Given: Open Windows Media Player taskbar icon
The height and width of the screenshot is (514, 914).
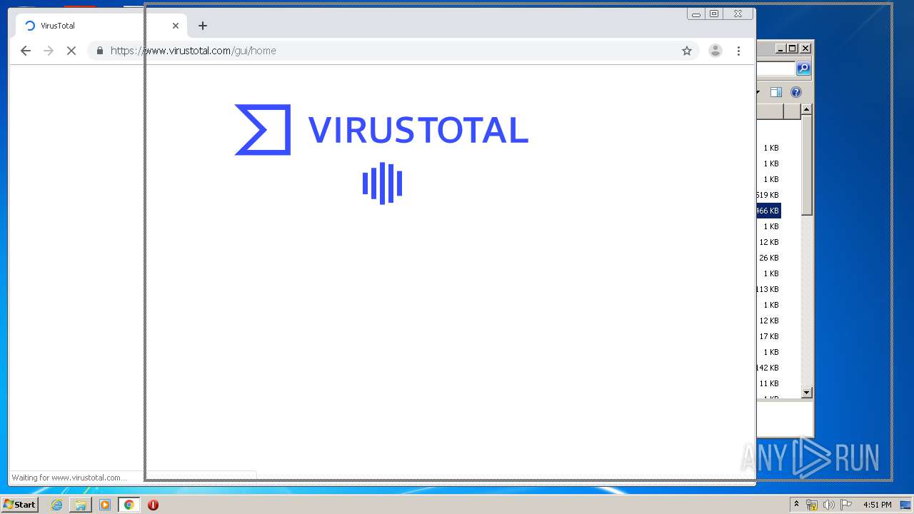Looking at the screenshot, I should (105, 505).
